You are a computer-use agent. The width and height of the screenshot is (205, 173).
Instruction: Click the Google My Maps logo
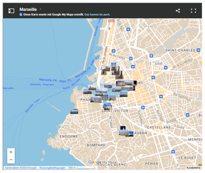pos(102,162)
